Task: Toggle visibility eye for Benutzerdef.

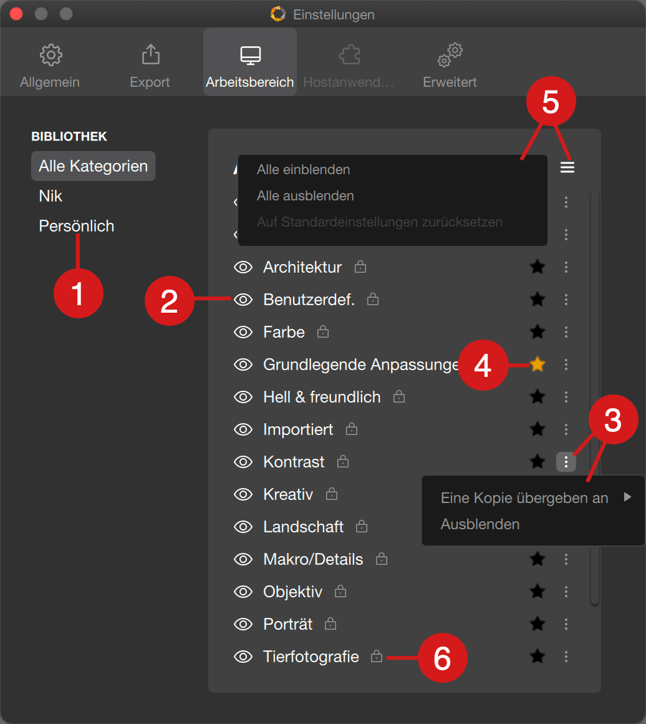Action: coord(243,300)
